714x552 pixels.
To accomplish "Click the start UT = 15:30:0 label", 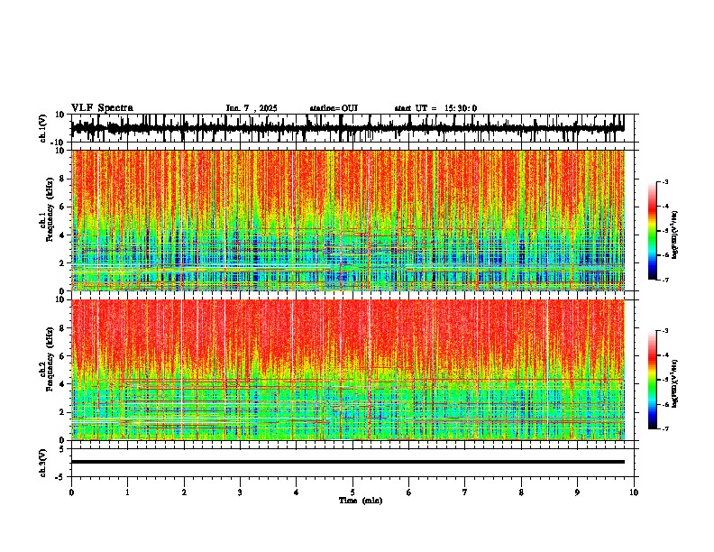I will click(x=435, y=108).
